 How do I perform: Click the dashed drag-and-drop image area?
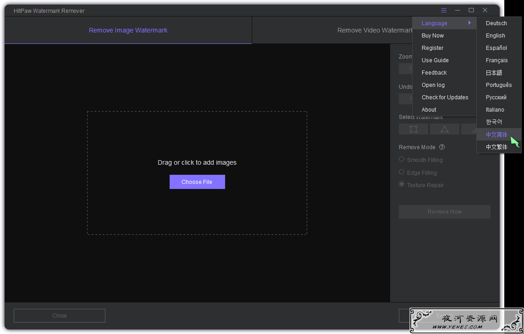point(197,173)
